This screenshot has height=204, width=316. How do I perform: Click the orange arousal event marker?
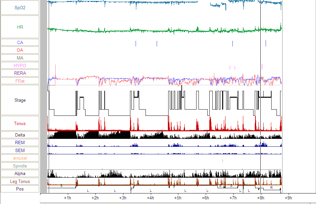coord(223,161)
